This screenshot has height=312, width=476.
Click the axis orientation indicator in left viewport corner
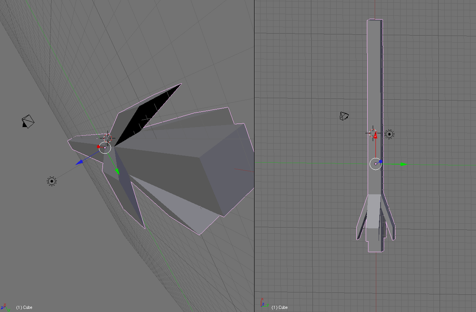point(4,306)
